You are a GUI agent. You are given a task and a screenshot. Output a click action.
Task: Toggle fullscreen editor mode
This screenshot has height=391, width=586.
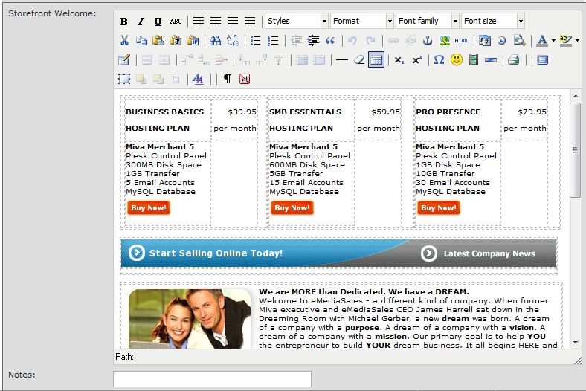542,59
